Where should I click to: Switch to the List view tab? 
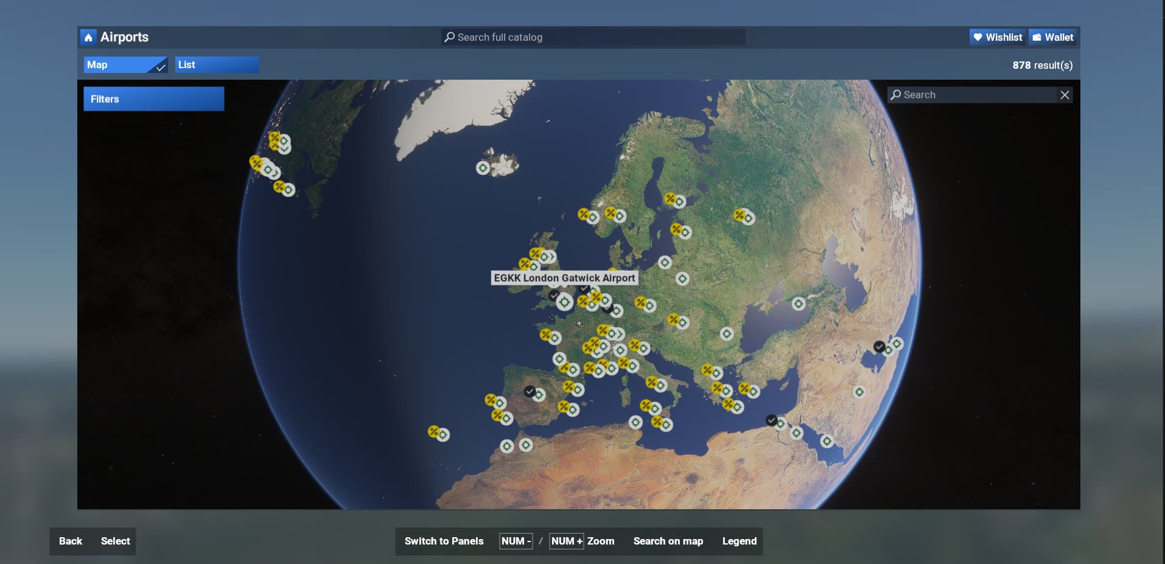tap(217, 64)
